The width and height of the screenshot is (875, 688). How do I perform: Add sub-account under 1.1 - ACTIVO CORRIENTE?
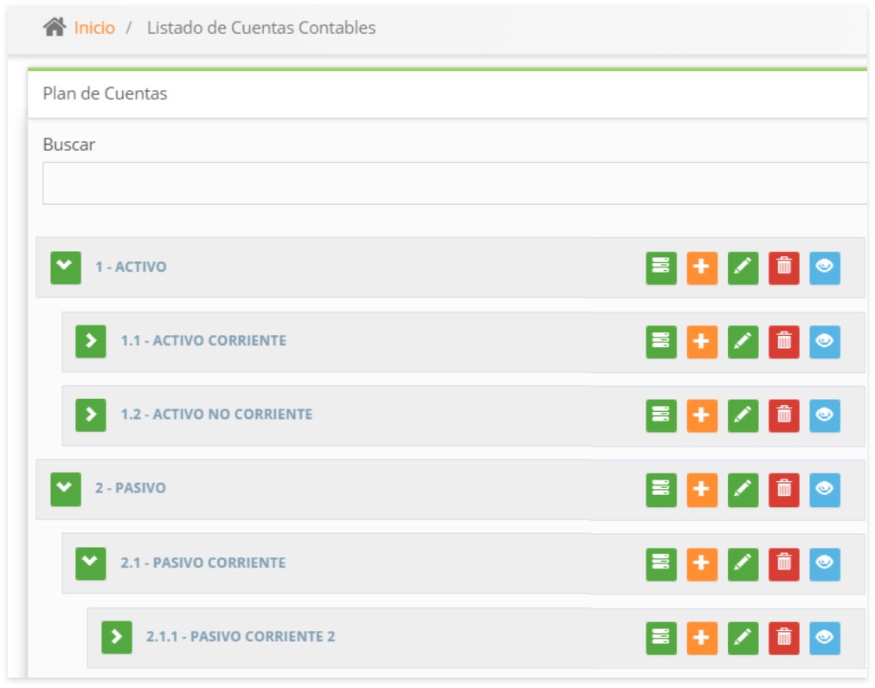(702, 342)
